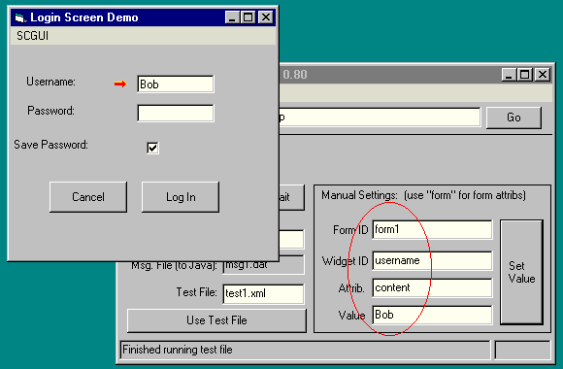Open the SCGUI menu
The width and height of the screenshot is (563, 369).
click(x=32, y=36)
